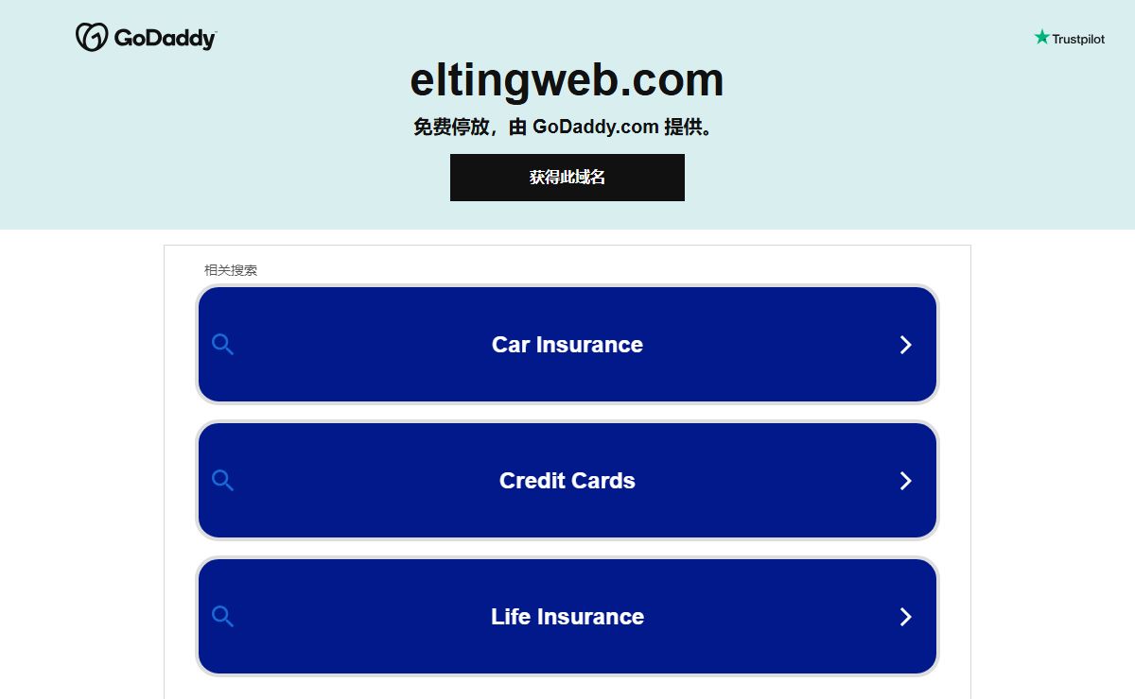Open the Credit Cards search link

coord(567,481)
